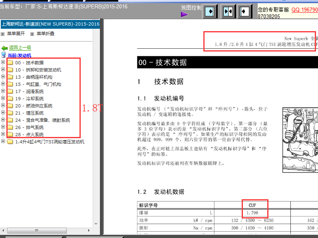Click folder icon of 26 - 排气系统
This screenshot has height=238, width=318.
coord(10,127)
